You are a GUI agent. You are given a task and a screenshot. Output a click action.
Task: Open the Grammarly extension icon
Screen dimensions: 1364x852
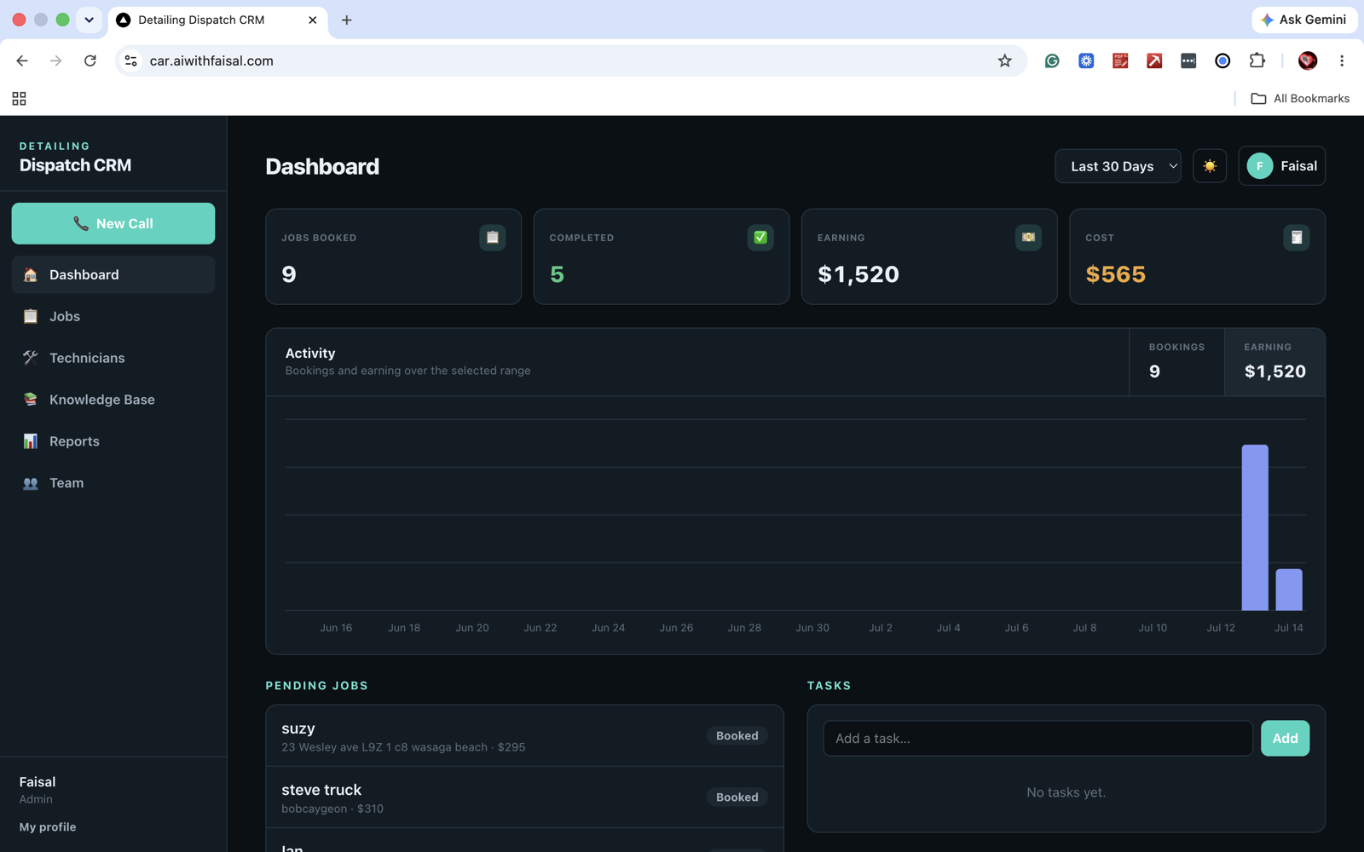(1052, 60)
